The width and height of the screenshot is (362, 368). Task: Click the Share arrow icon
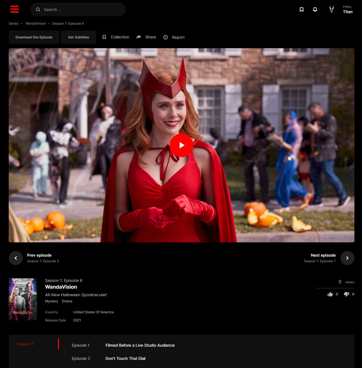tap(139, 37)
